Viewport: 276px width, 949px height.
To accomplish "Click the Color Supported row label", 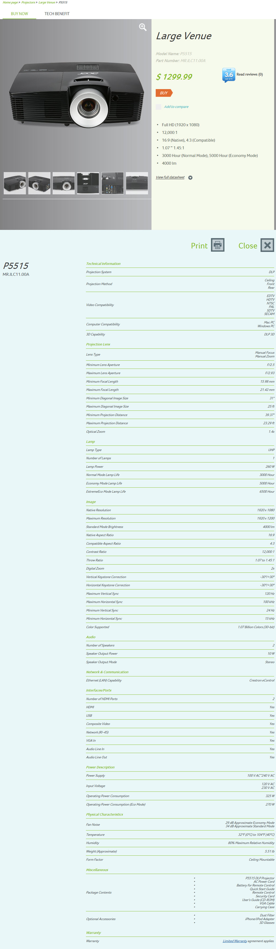I will (x=98, y=627).
